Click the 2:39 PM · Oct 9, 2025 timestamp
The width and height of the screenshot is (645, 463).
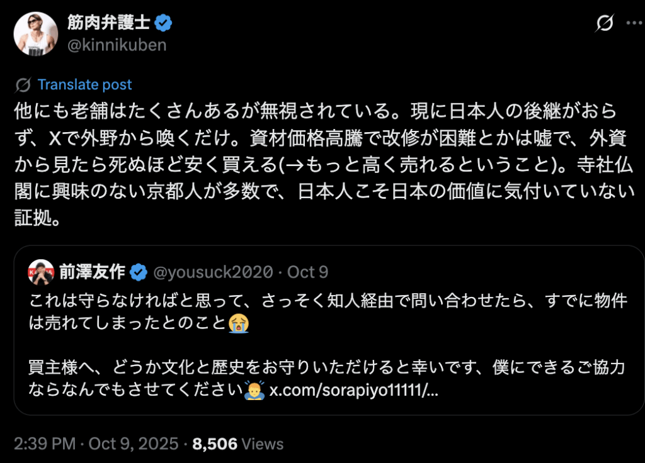click(x=95, y=444)
